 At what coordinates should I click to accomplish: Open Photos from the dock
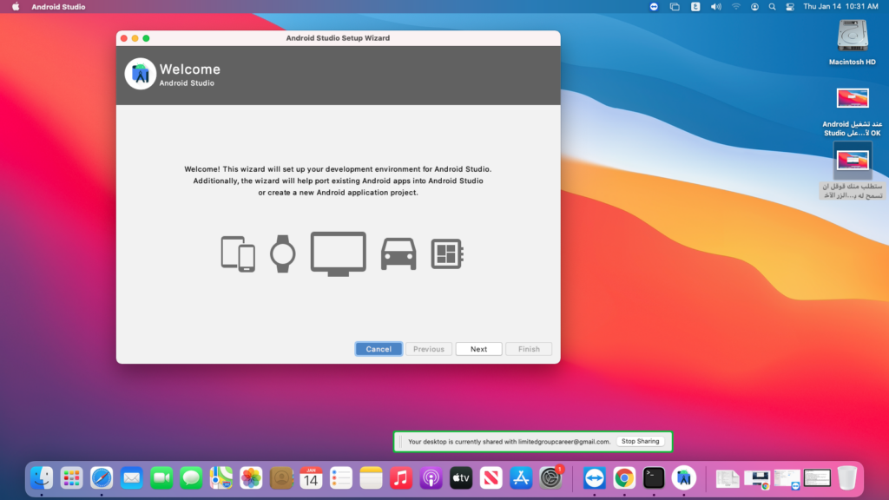pos(251,478)
